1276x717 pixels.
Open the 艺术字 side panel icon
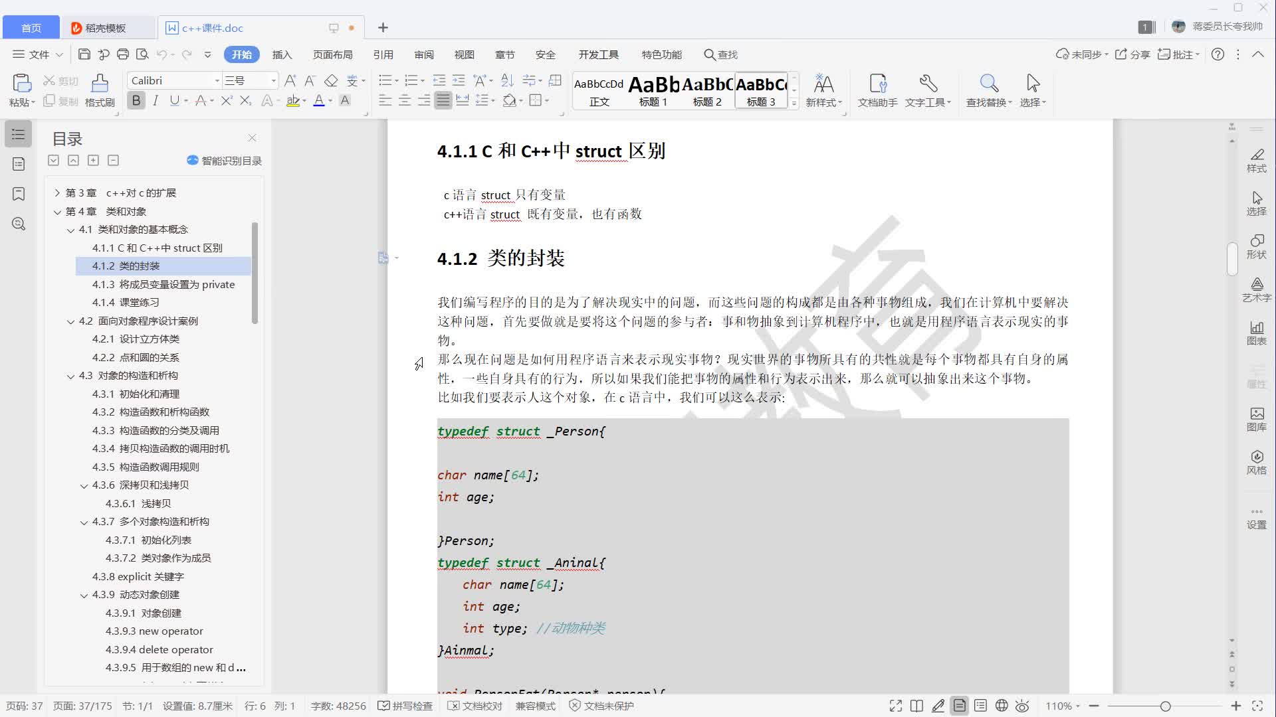coord(1256,290)
